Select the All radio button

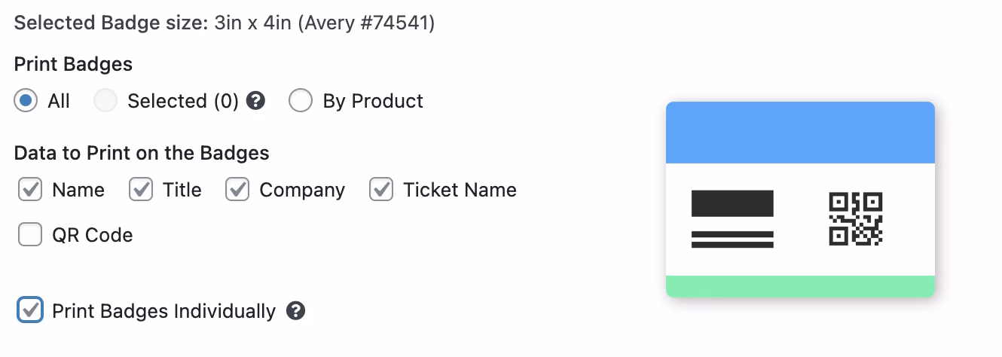click(26, 101)
